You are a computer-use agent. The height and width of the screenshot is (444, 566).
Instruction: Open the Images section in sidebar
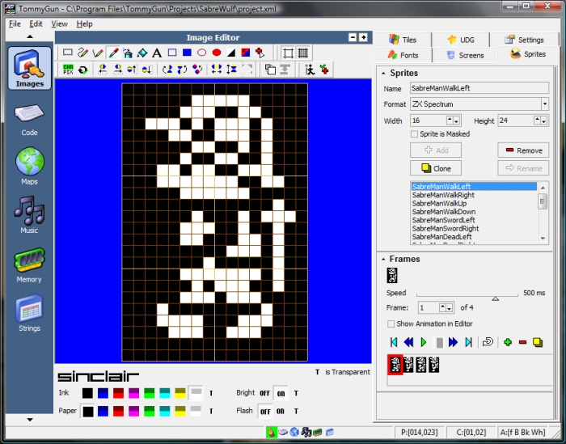click(x=30, y=68)
